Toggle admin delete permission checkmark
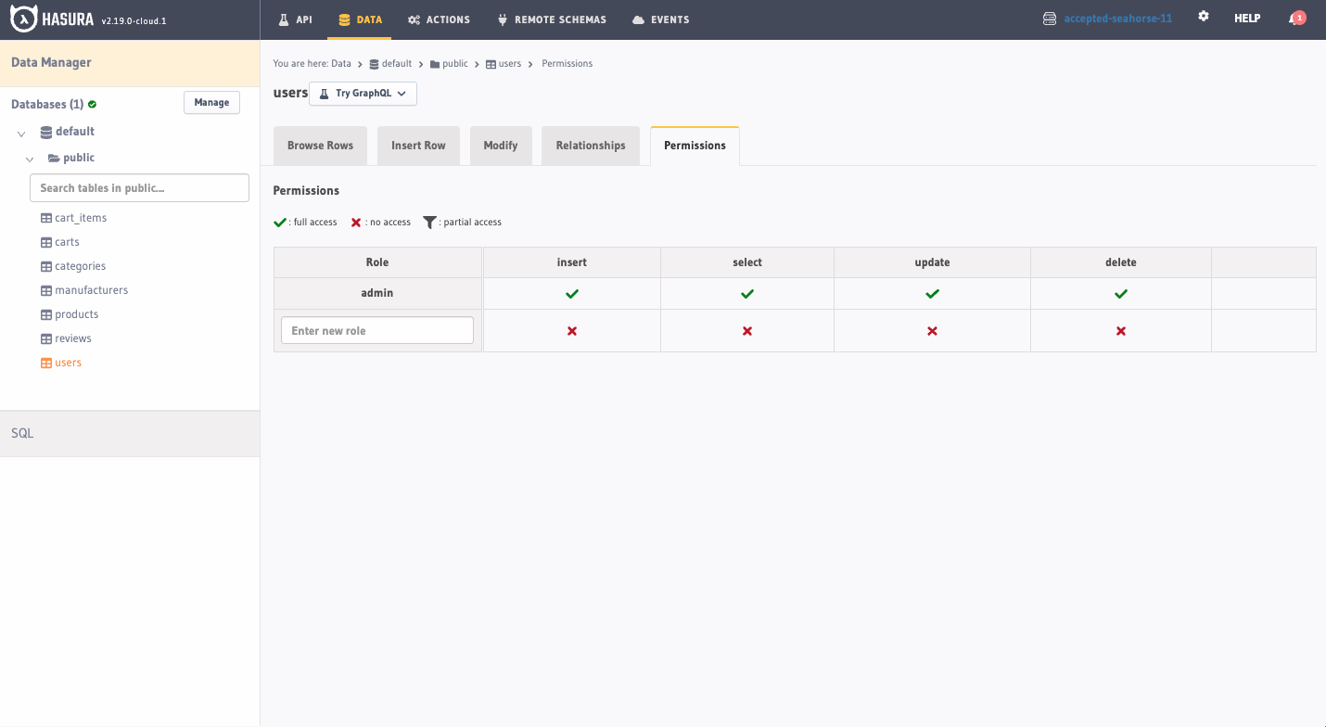1326x727 pixels. [x=1120, y=292]
